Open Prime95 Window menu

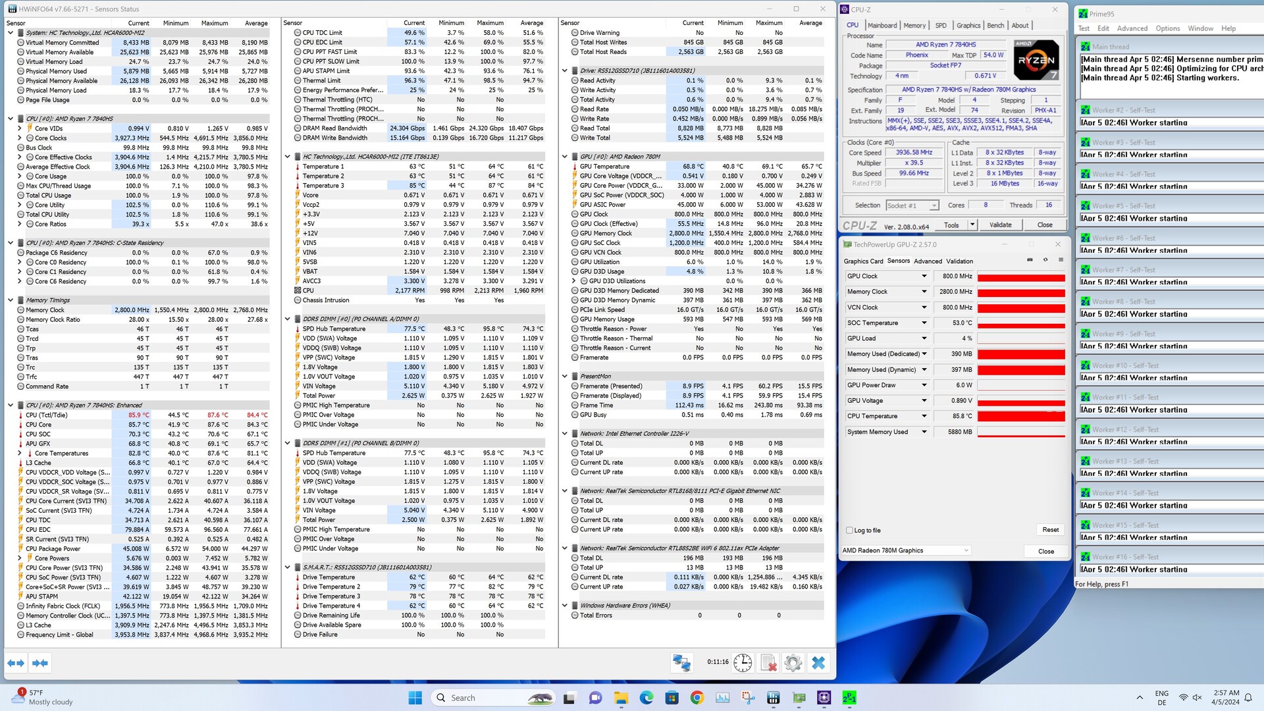click(x=1200, y=28)
